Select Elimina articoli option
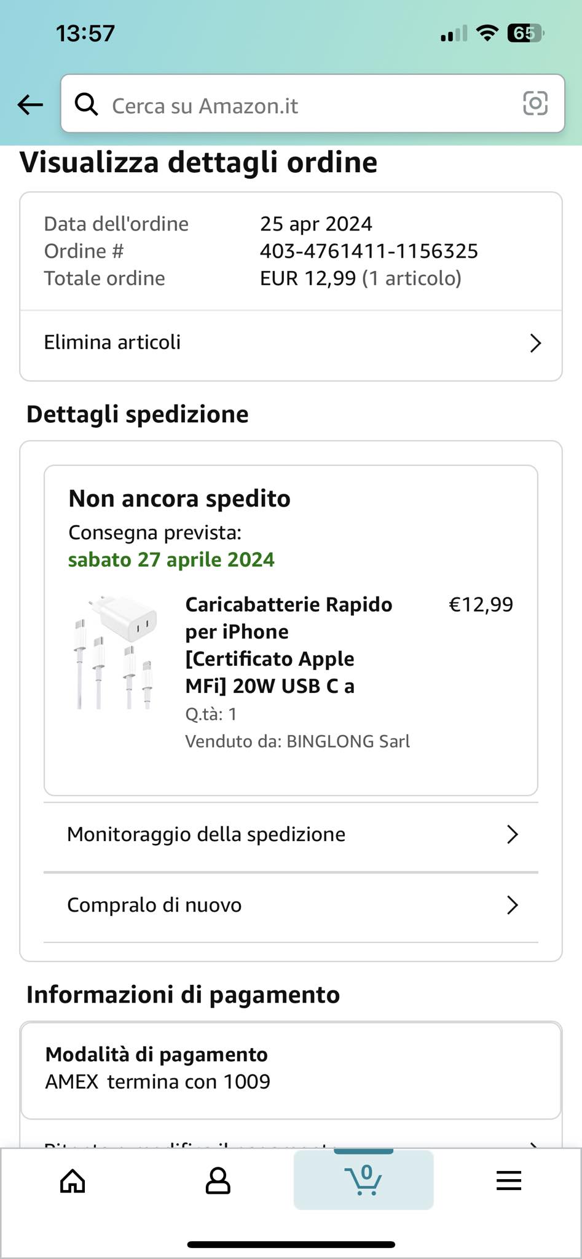The height and width of the screenshot is (1259, 582). click(112, 342)
